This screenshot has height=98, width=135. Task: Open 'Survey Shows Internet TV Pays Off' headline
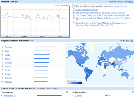pyautogui.click(x=101, y=24)
